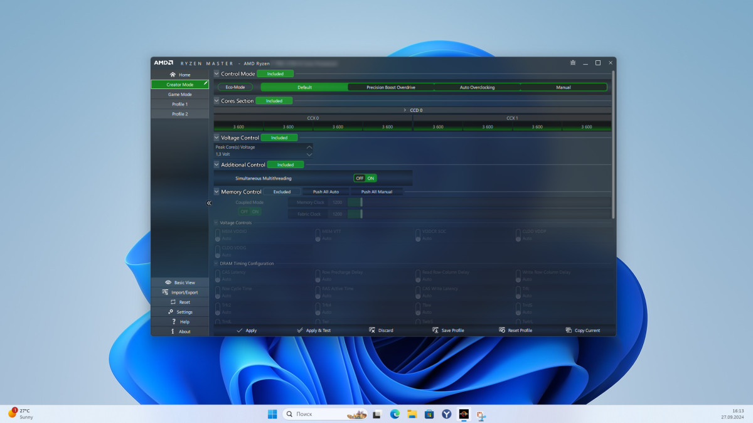Image resolution: width=753 pixels, height=423 pixels.
Task: Switch to the Game Mode profile tab
Action: point(179,94)
